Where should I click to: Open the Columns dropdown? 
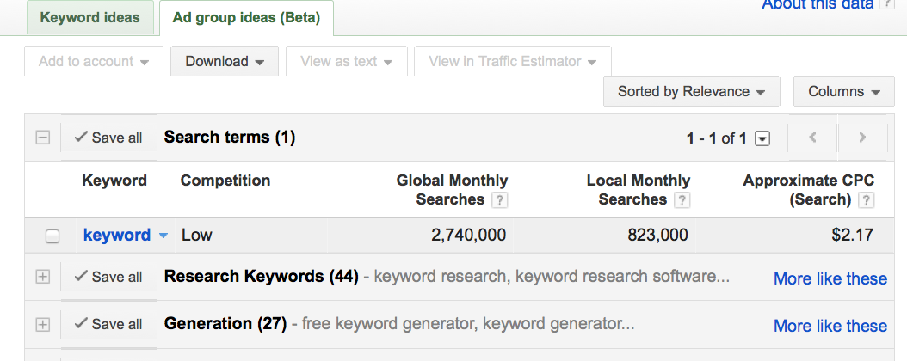844,91
